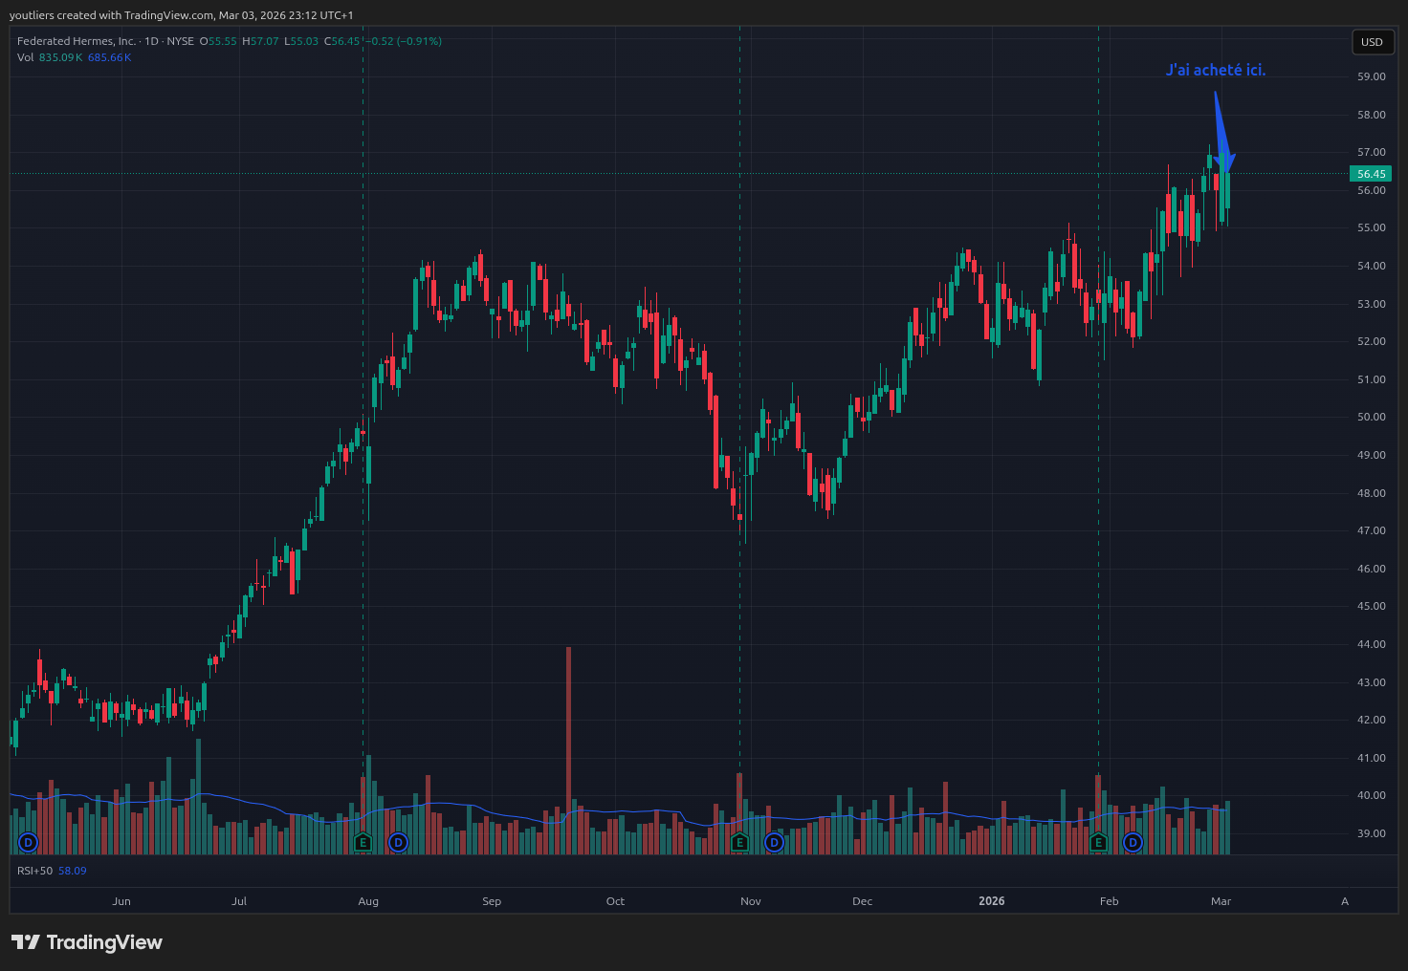Select the Vol indicator legend
The height and width of the screenshot is (971, 1408).
(x=26, y=57)
